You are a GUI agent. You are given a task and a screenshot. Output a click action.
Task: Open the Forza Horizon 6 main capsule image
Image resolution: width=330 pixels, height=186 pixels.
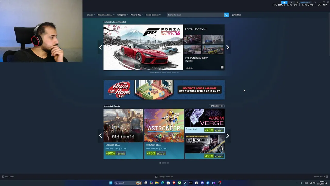click(x=143, y=47)
